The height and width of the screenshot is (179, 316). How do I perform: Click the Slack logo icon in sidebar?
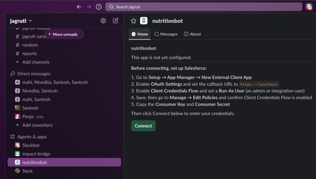click(x=18, y=171)
